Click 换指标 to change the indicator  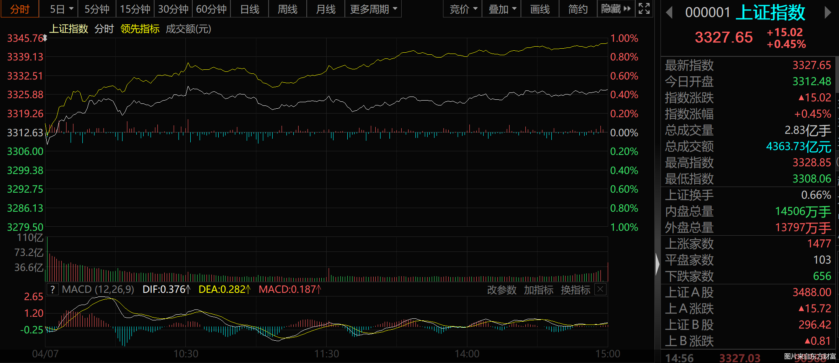point(575,290)
